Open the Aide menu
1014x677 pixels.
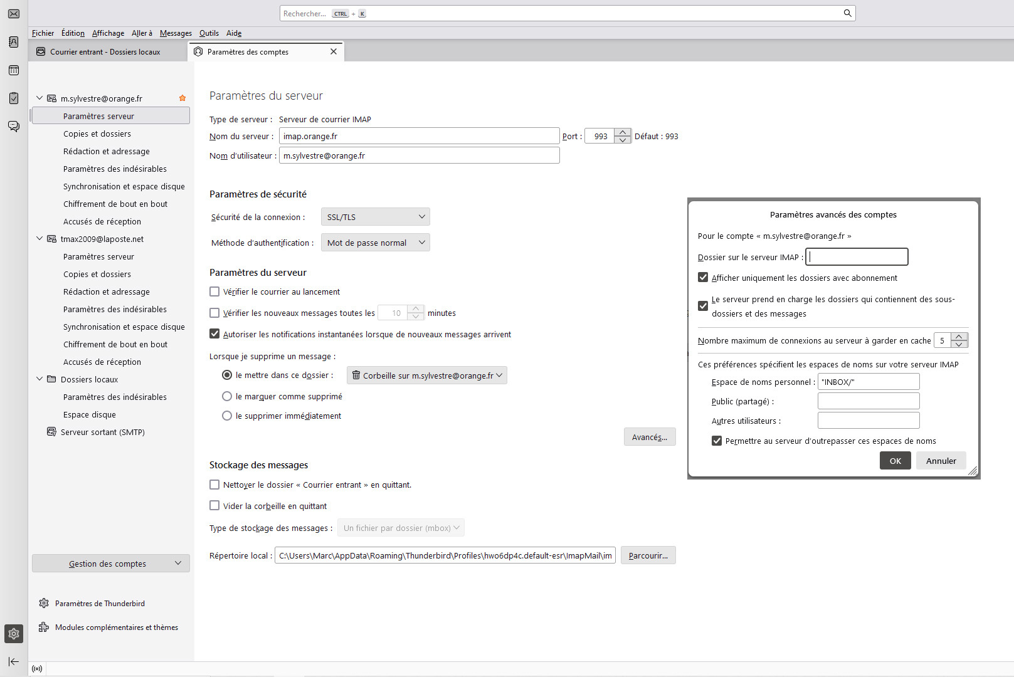click(x=234, y=33)
